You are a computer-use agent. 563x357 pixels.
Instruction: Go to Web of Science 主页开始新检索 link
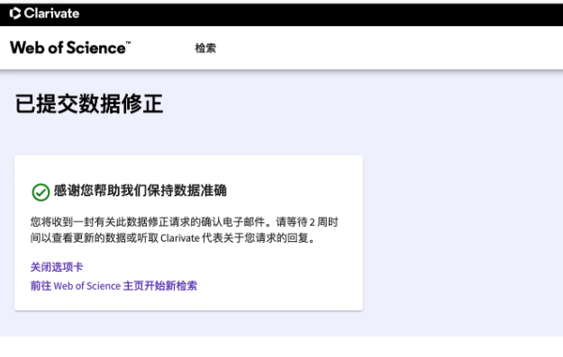pos(114,286)
